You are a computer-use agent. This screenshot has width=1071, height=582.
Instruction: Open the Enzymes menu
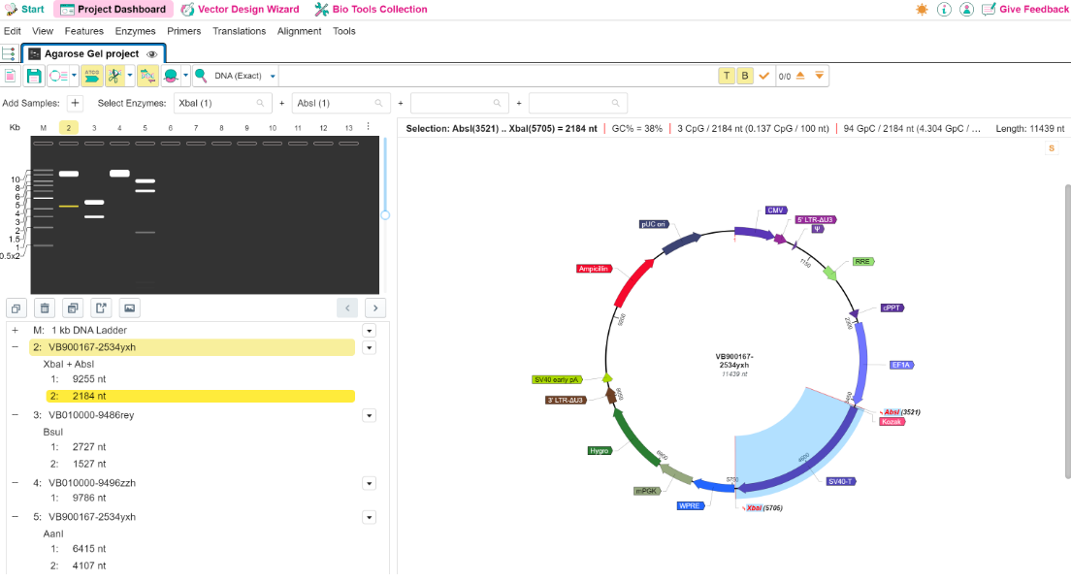[135, 31]
